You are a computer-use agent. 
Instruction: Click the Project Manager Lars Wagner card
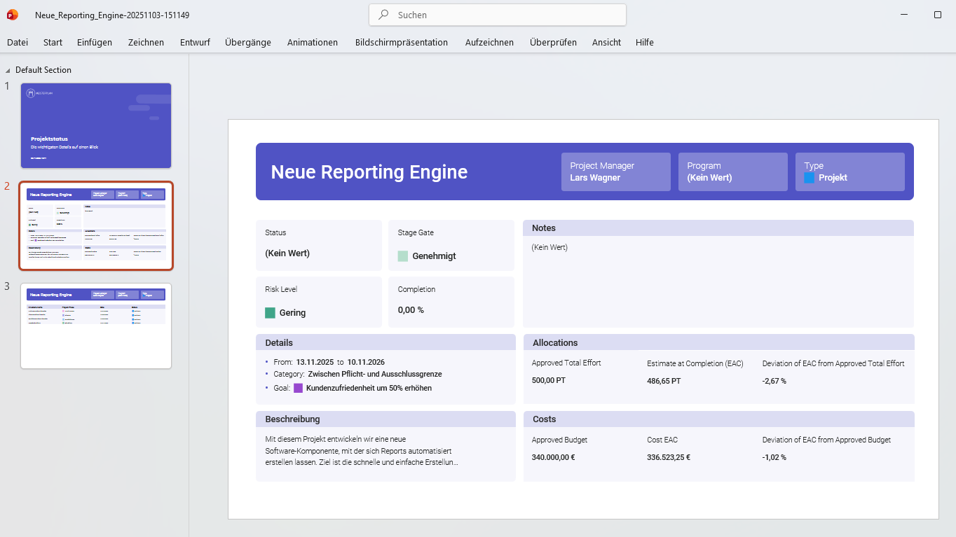[615, 172]
